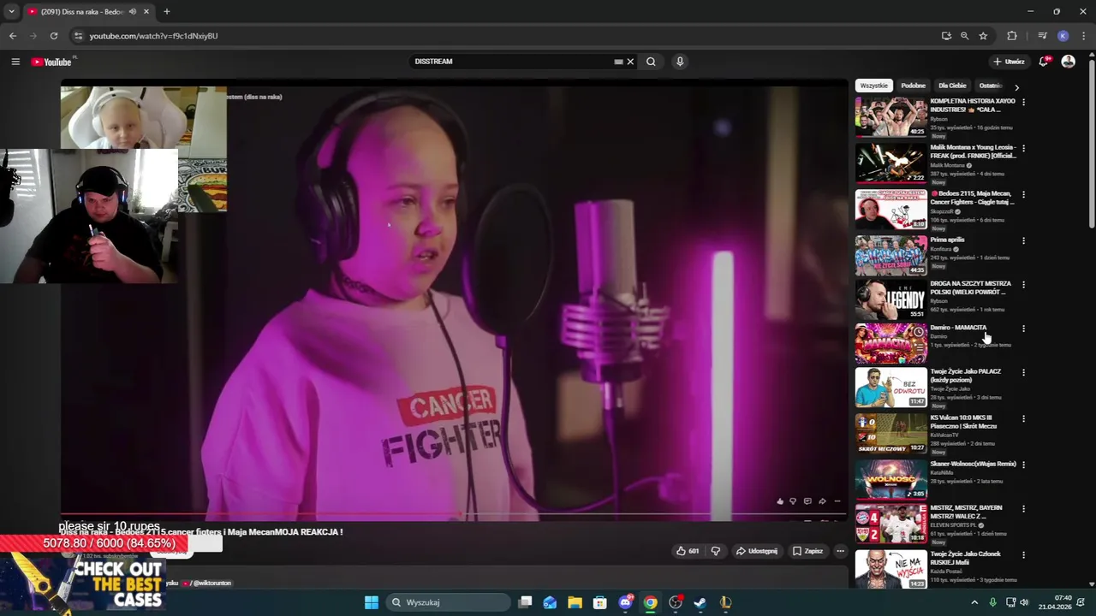Image resolution: width=1096 pixels, height=616 pixels.
Task: Click the taskbar Wyszukaj search box
Action: [448, 602]
